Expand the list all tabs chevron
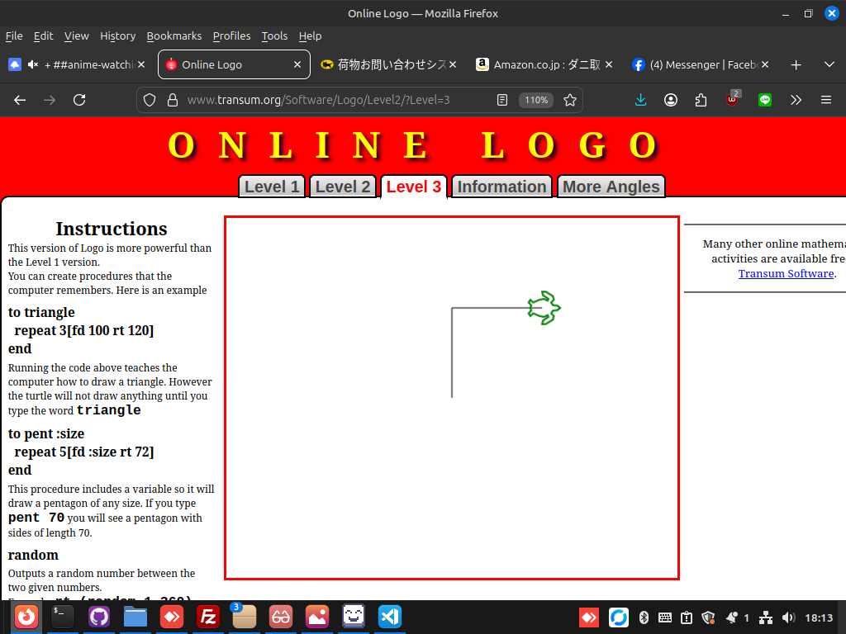This screenshot has height=634, width=846. pos(829,64)
